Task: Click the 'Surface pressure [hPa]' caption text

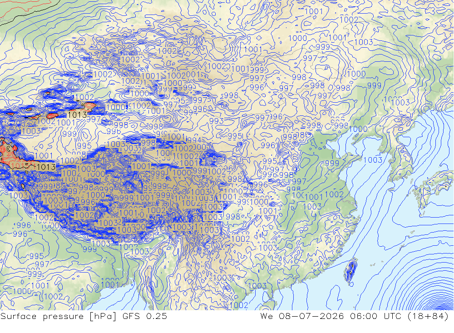Action: [x=58, y=316]
